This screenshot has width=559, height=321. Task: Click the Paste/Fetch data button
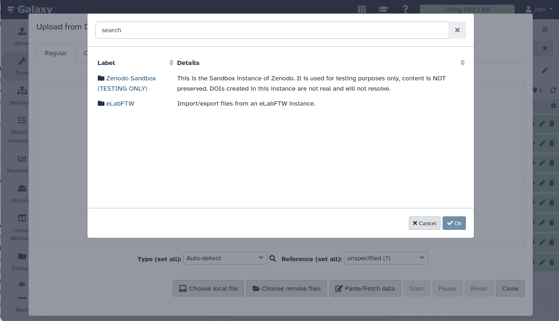(365, 288)
